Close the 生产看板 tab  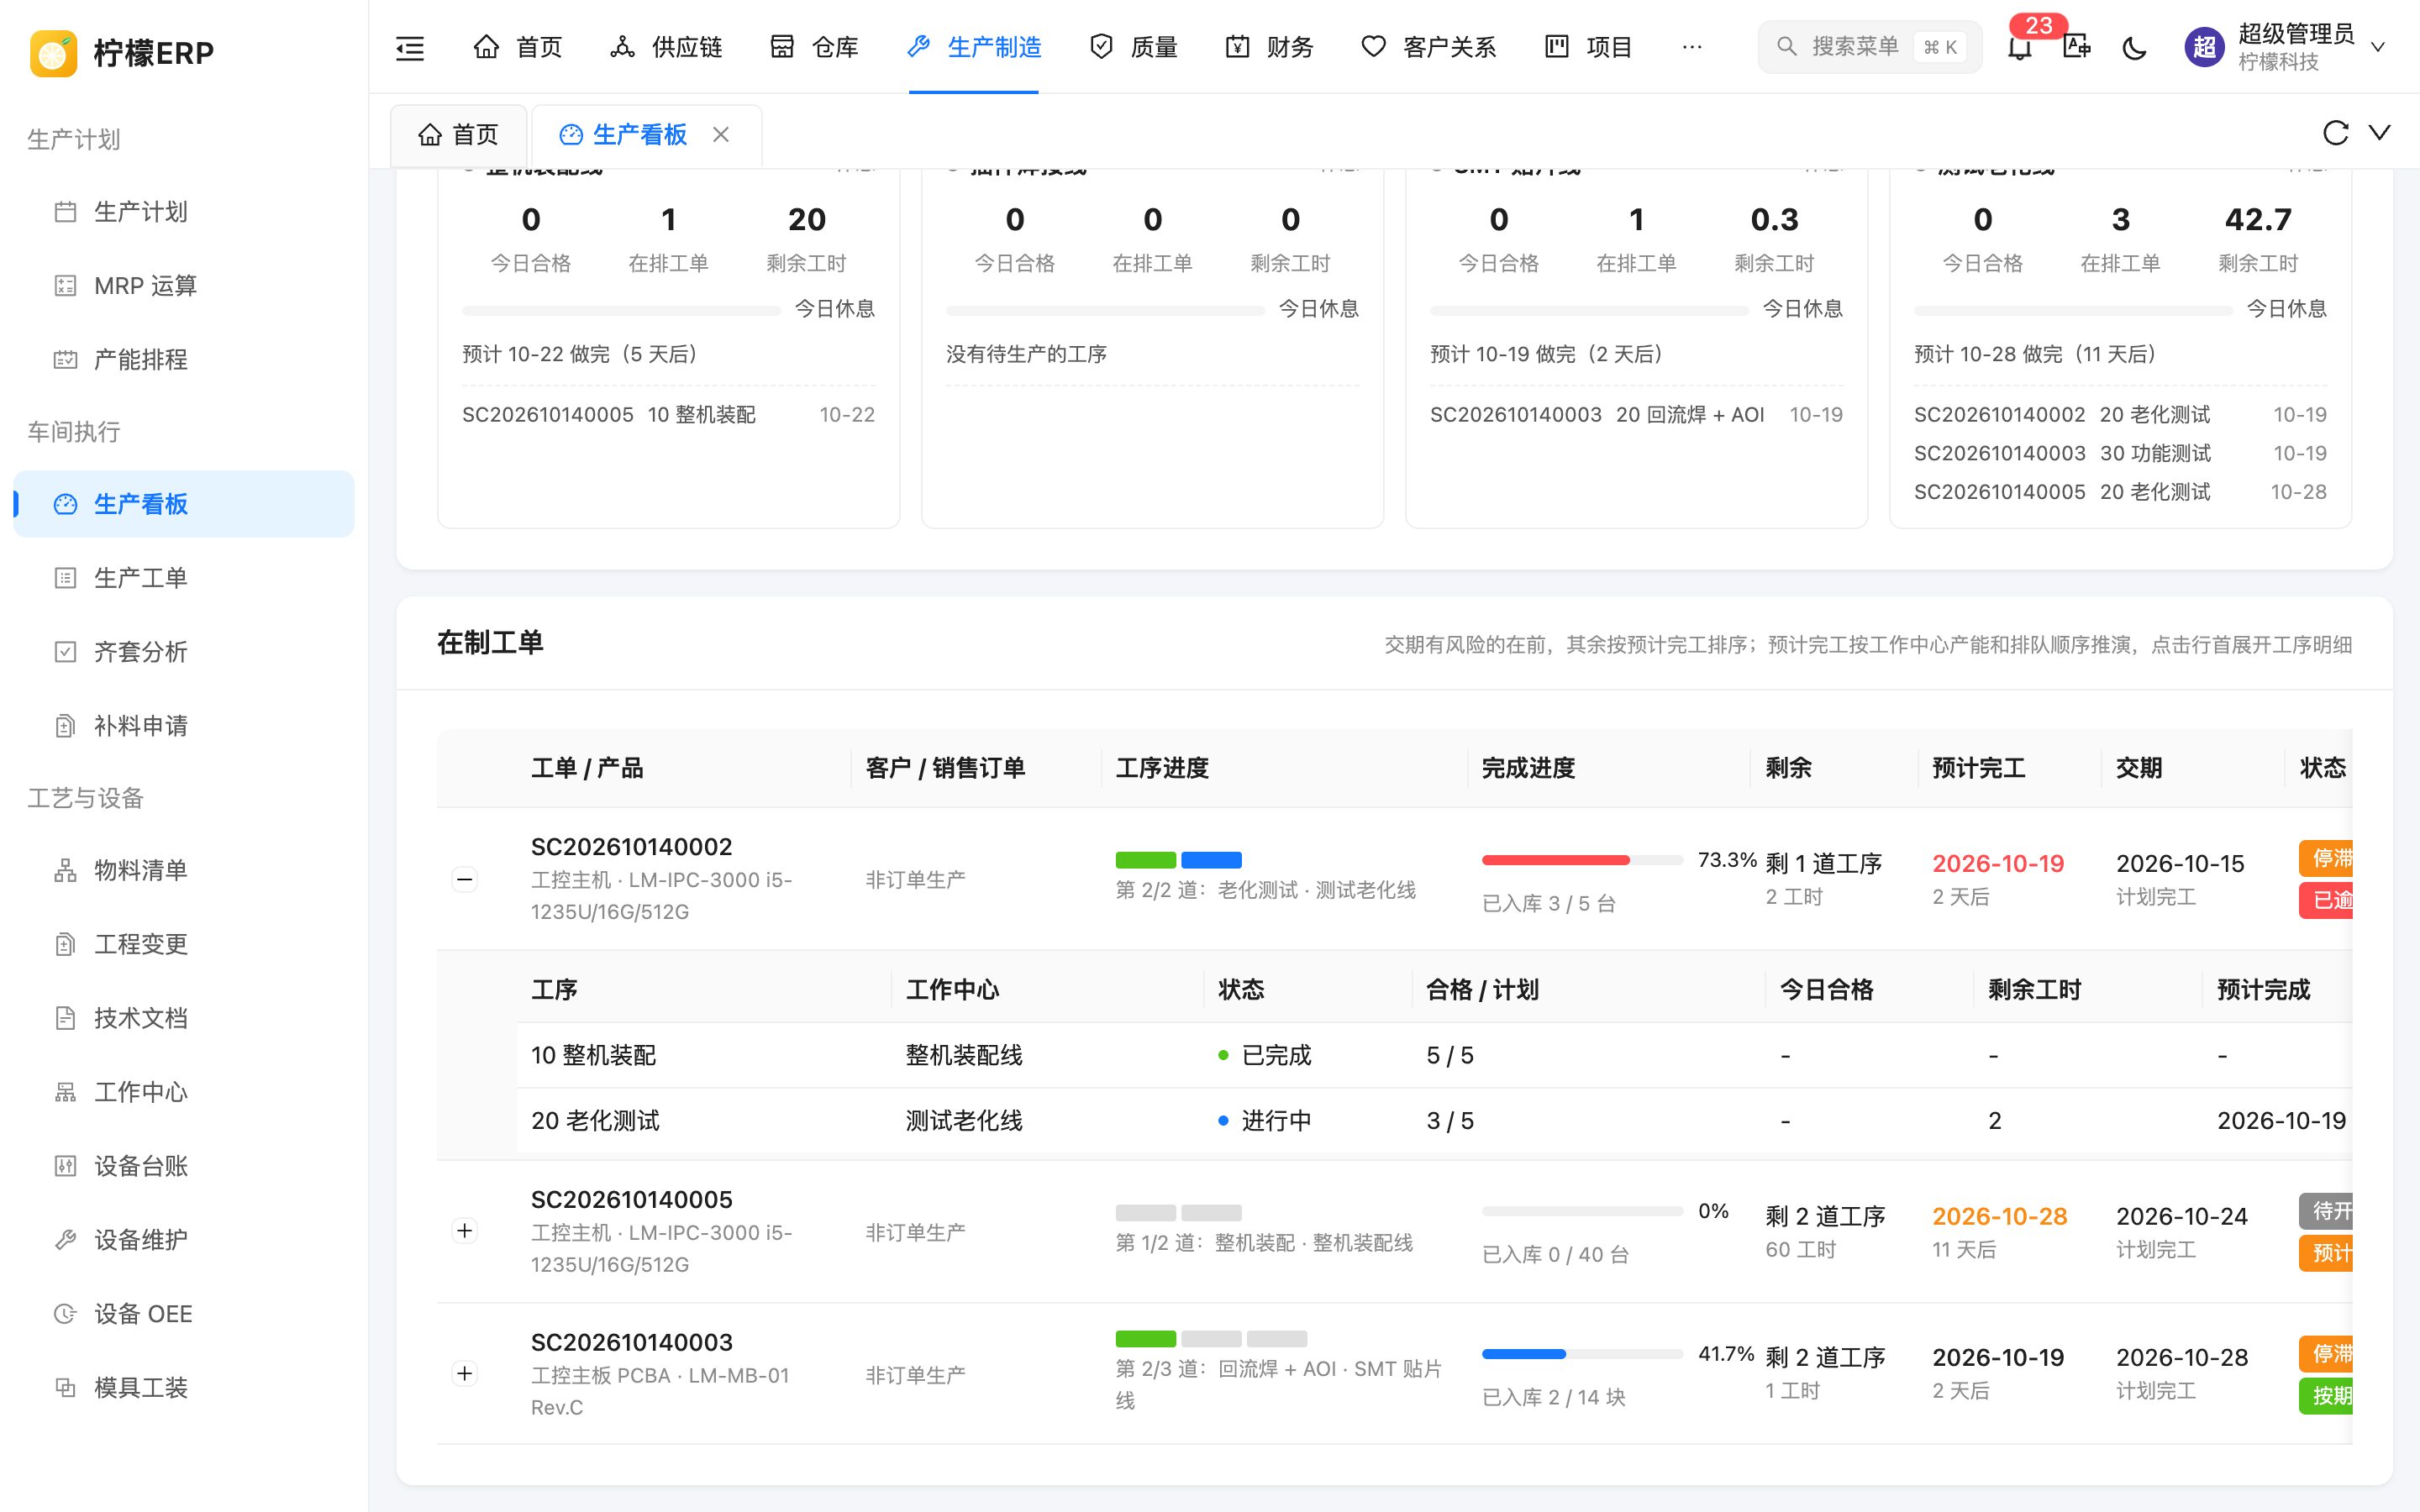[721, 134]
